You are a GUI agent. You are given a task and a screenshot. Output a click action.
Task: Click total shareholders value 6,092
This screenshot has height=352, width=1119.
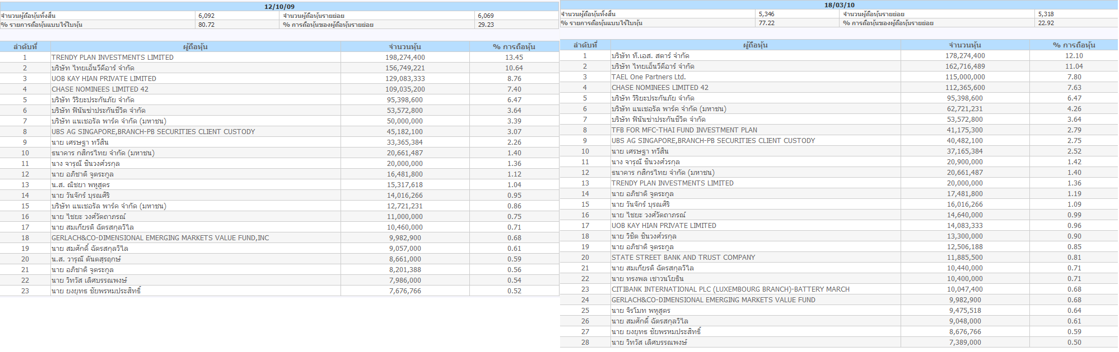point(206,16)
